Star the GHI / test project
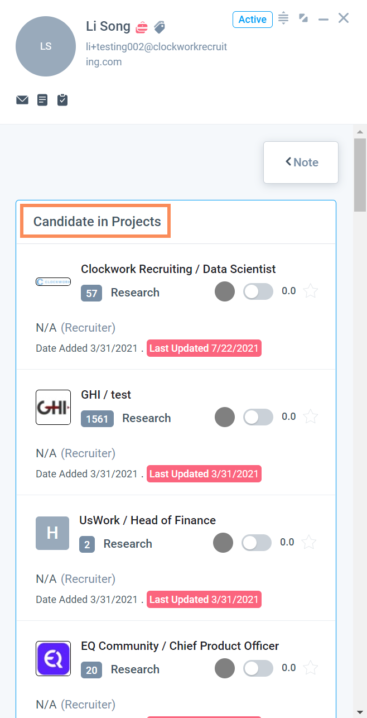This screenshot has height=718, width=367. click(310, 417)
